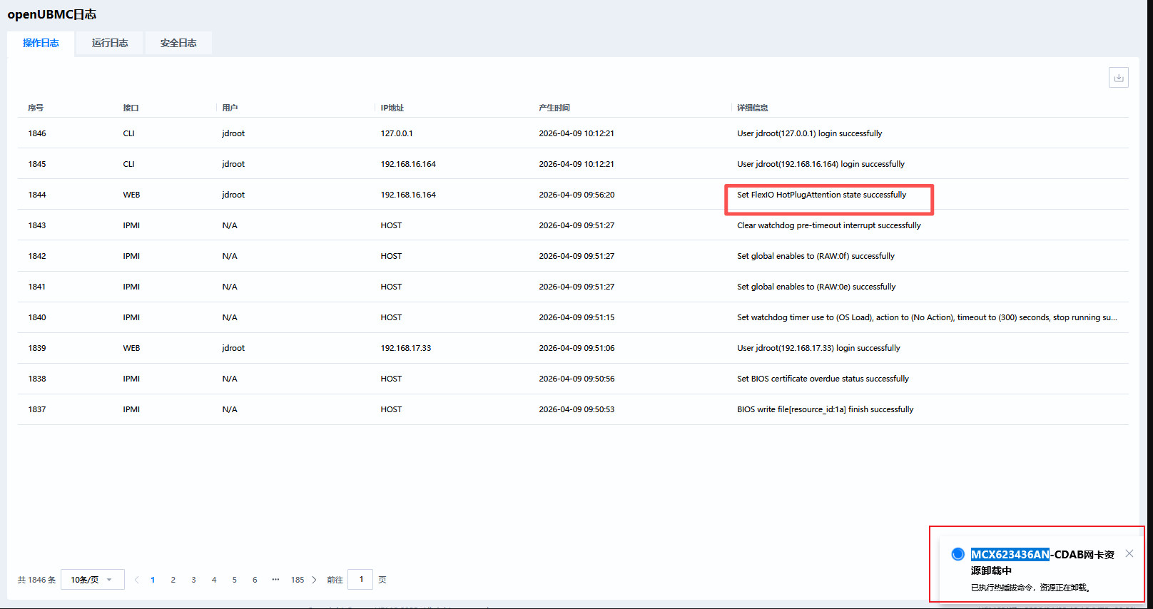Close the MCX623436AN notification popup

pyautogui.click(x=1129, y=553)
